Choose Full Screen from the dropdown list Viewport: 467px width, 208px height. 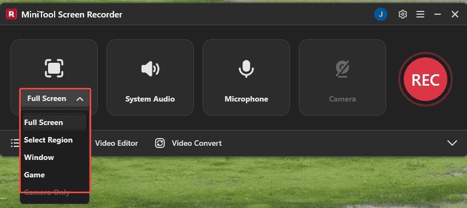pos(55,122)
